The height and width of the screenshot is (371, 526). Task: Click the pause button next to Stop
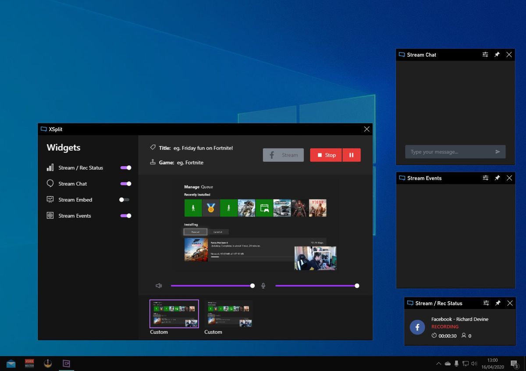point(351,155)
